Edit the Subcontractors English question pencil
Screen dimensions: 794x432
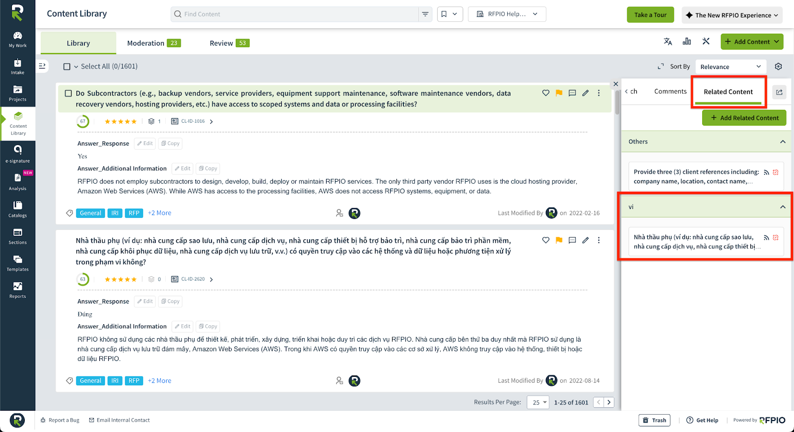point(586,93)
